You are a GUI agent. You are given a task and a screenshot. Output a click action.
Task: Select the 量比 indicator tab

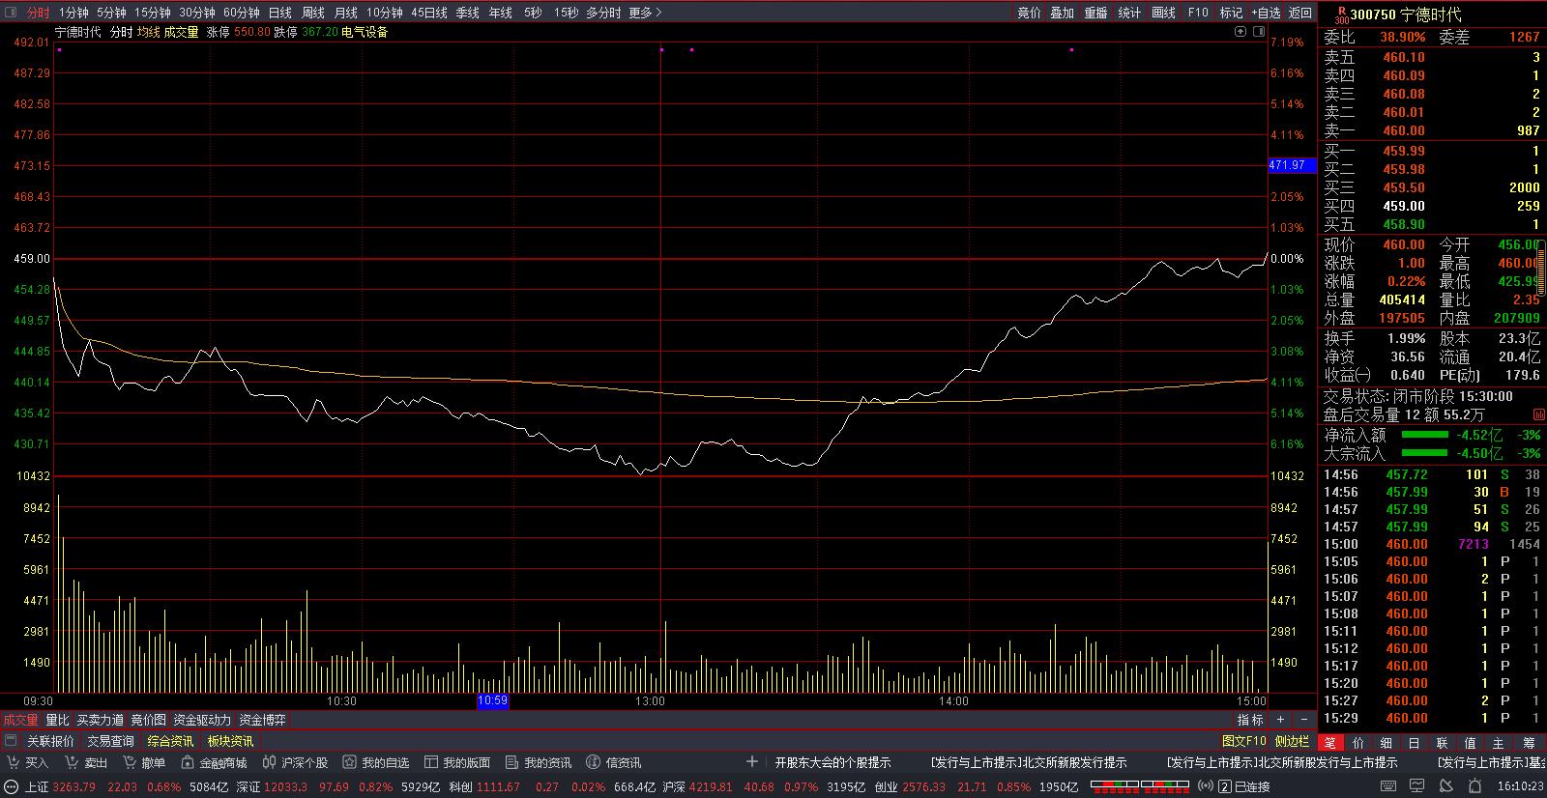click(57, 720)
